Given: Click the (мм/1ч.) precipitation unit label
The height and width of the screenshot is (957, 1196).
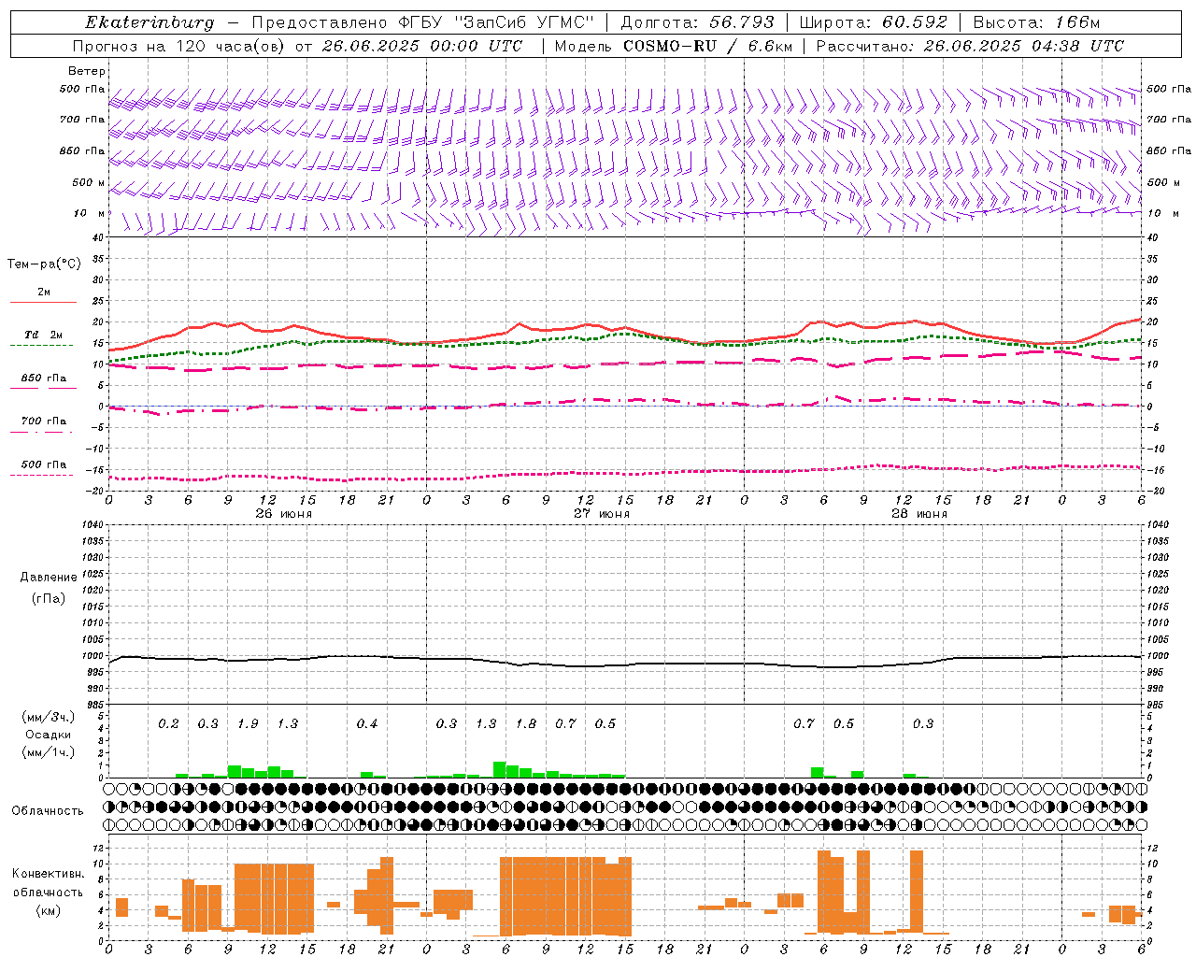Looking at the screenshot, I should click(49, 752).
